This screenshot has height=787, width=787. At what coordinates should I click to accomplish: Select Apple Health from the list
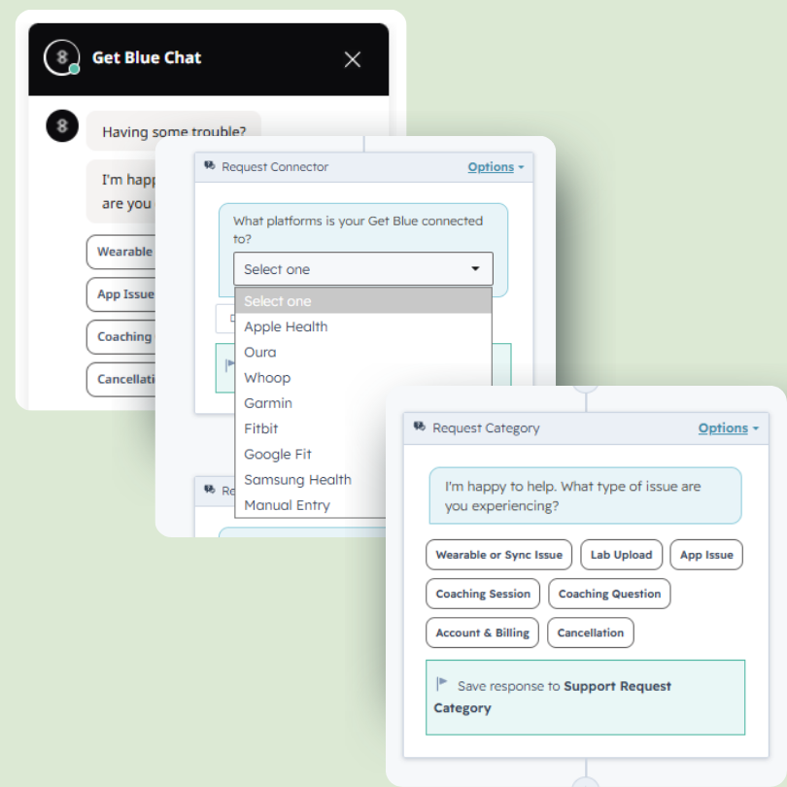[362, 326]
